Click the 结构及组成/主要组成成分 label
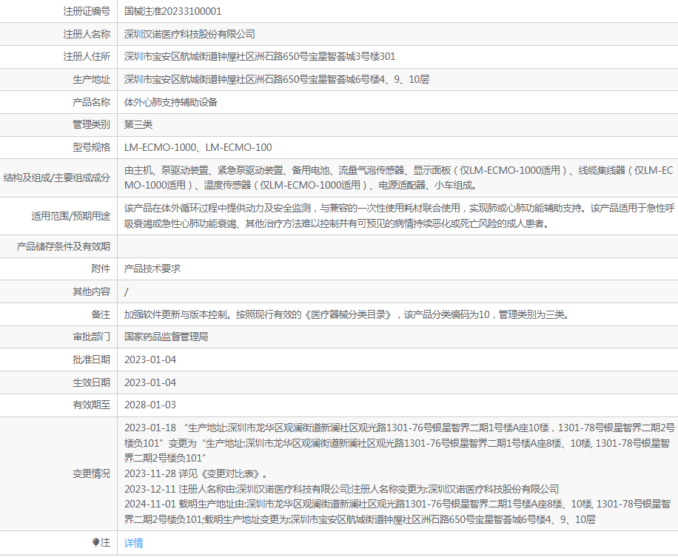Image resolution: width=678 pixels, height=557 pixels. click(x=57, y=178)
